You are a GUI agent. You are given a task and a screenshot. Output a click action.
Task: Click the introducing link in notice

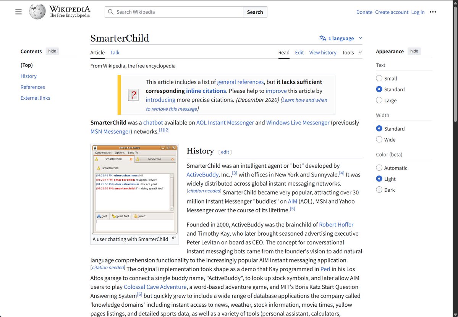160,100
